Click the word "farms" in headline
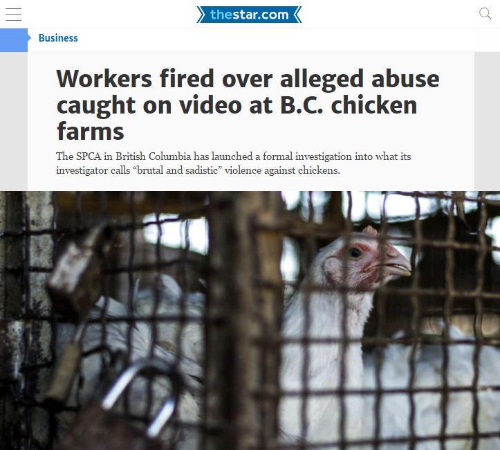Viewport: 500px width, 450px height. point(90,131)
